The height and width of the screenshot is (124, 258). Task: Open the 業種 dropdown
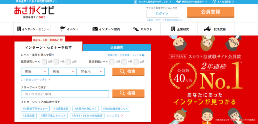pos(35,72)
